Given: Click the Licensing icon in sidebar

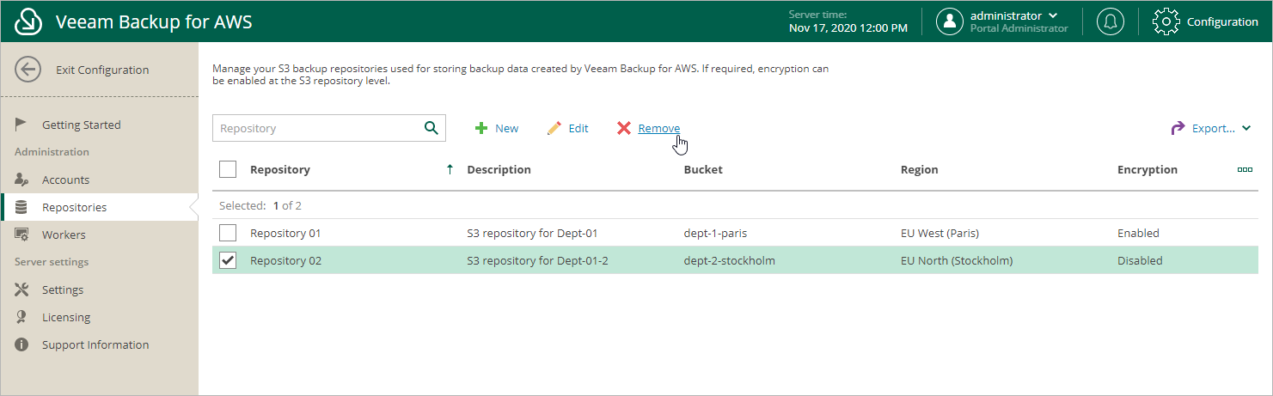Looking at the screenshot, I should 21,317.
